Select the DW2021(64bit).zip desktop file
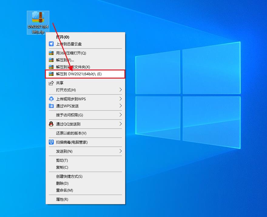The image size is (267, 217). click(x=38, y=23)
